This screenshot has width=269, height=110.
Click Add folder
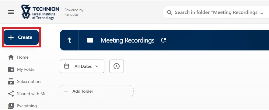(x=96, y=91)
